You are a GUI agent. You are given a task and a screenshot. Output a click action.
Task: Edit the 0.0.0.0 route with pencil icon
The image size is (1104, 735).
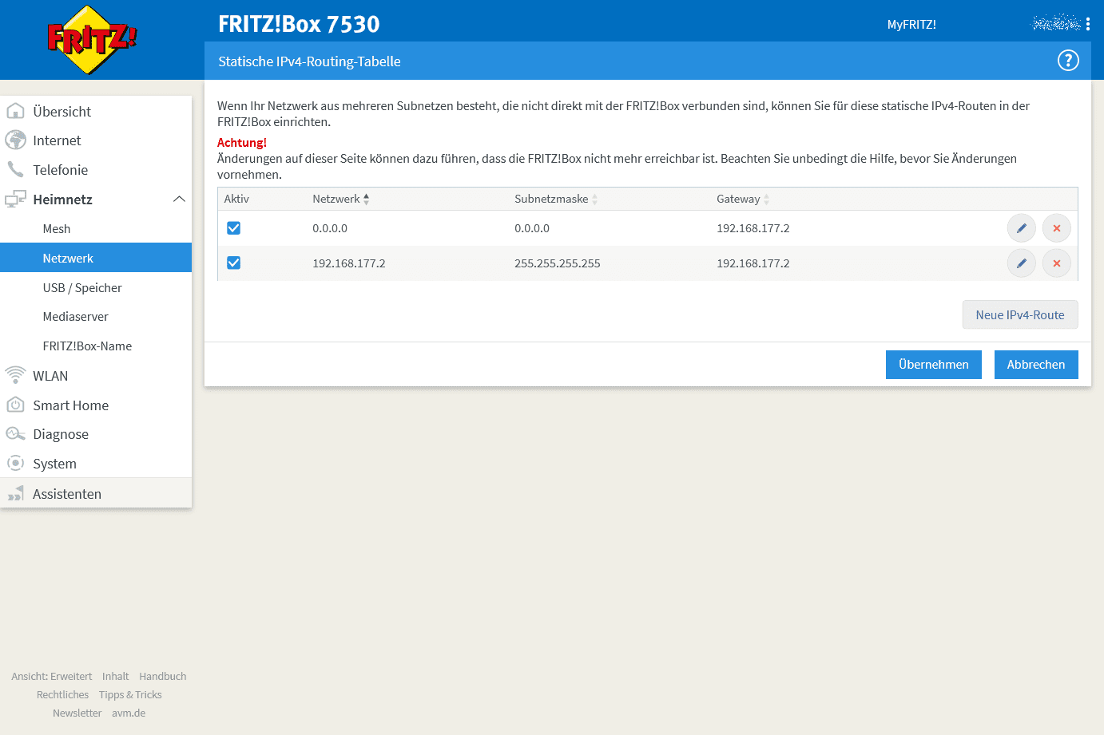(1021, 228)
